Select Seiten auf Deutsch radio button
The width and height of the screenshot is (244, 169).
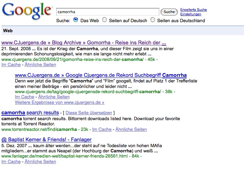104,20
